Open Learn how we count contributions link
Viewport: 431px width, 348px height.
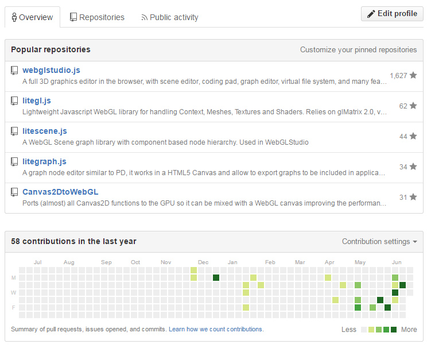tap(216, 329)
